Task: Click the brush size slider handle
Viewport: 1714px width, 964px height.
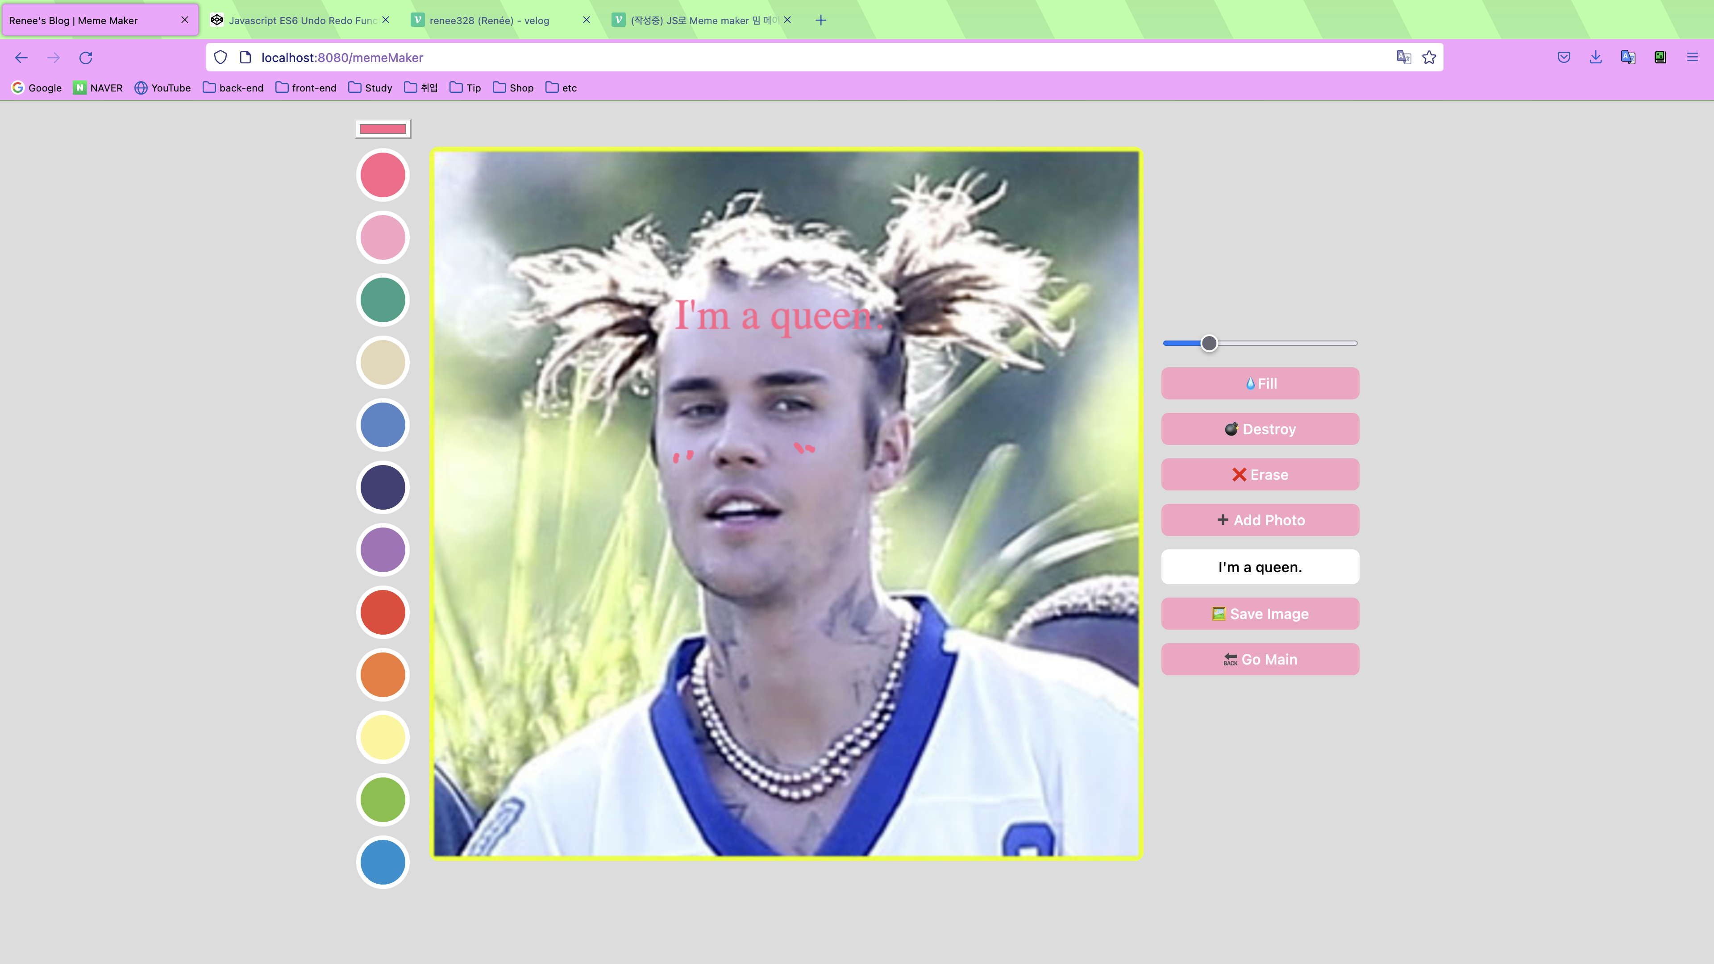Action: coord(1209,343)
